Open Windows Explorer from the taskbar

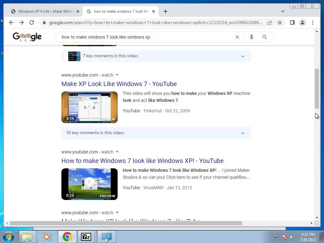pyautogui.click(x=27, y=237)
